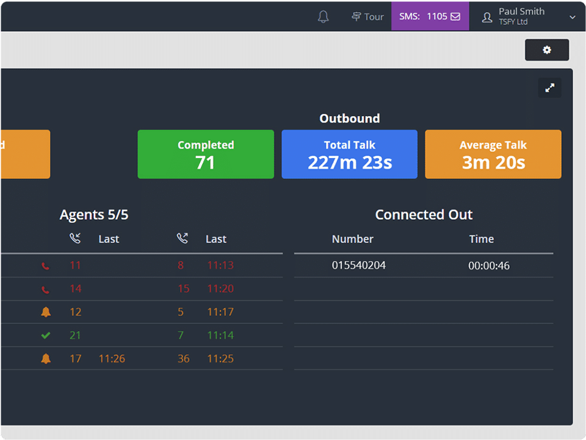Click last outbound time 11:13
586x440 pixels.
(x=220, y=265)
